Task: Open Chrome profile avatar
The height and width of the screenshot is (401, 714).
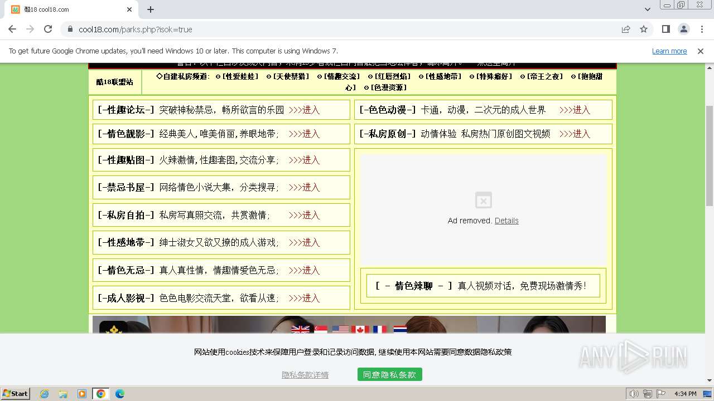Action: coord(683,29)
